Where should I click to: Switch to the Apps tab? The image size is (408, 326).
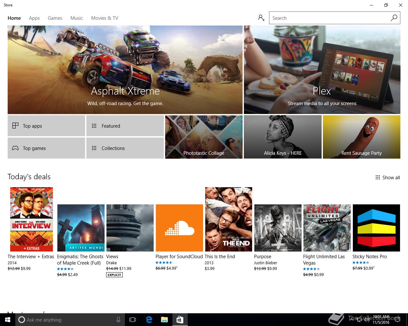point(34,18)
